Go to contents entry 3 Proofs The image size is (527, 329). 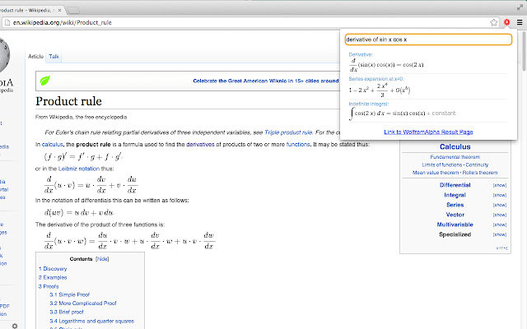[49, 286]
